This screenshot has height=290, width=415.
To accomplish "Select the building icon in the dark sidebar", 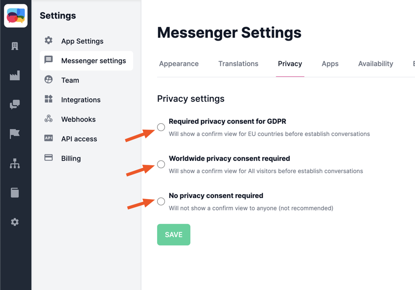I will click(x=15, y=46).
